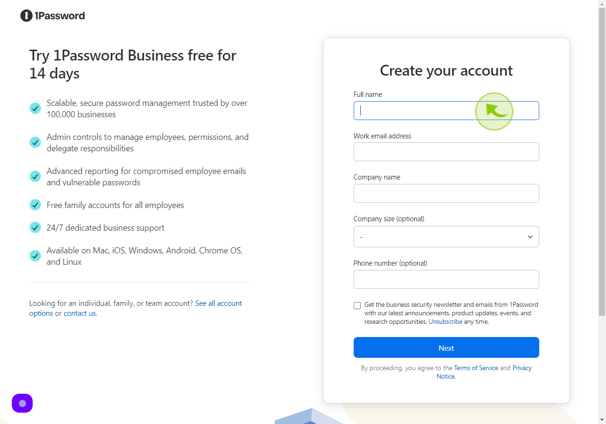Click the 'Available on Mac, iOS, Windows' text
606x424 pixels.
coord(145,256)
